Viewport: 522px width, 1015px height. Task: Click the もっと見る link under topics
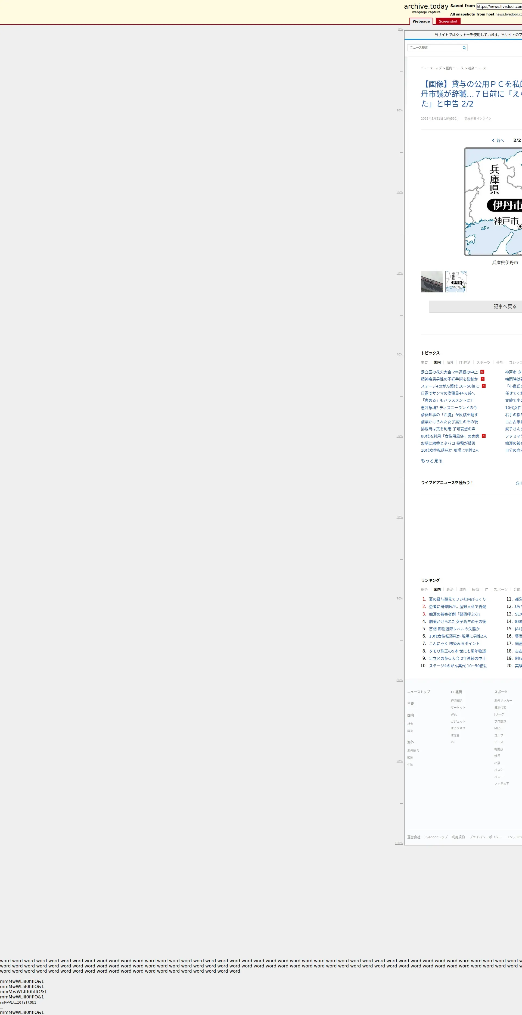pyautogui.click(x=431, y=461)
